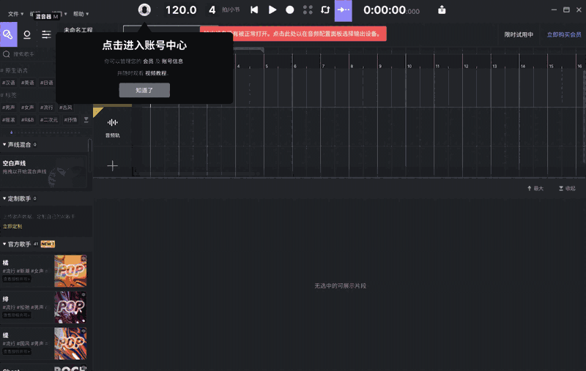Screen dimensions: 586x371
Task: Click the tempo value 120.0
Action: pyautogui.click(x=181, y=10)
